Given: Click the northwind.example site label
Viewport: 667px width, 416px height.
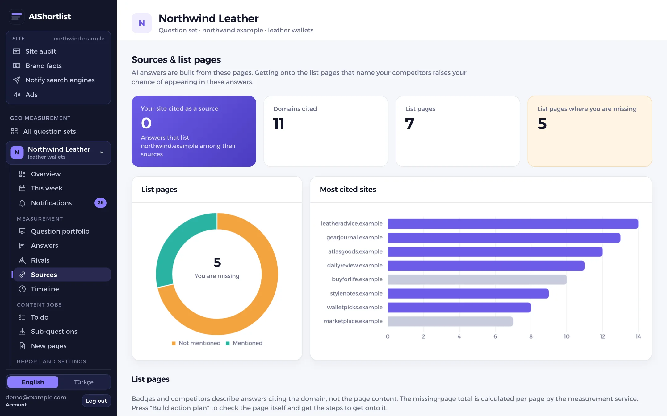Looking at the screenshot, I should tap(79, 39).
